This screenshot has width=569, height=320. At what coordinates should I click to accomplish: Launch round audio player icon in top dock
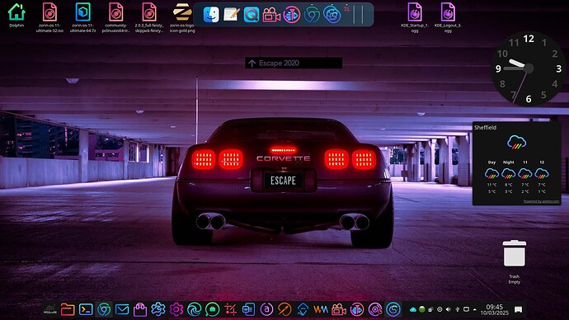pos(291,15)
